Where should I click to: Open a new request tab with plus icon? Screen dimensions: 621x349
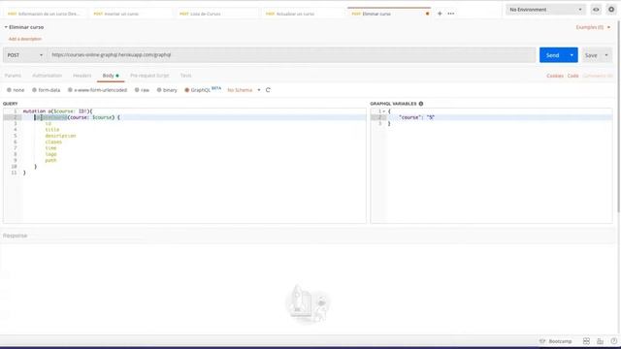click(x=440, y=14)
